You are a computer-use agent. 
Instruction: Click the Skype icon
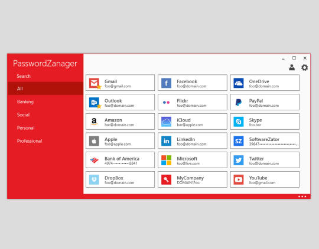[x=239, y=122]
